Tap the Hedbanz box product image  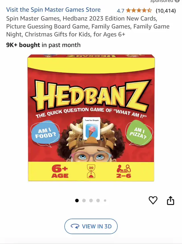point(91,118)
